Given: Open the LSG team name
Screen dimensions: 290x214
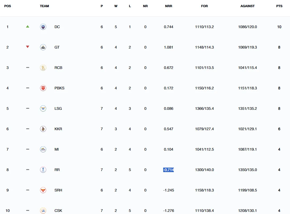Looking at the screenshot, I should [58, 108].
